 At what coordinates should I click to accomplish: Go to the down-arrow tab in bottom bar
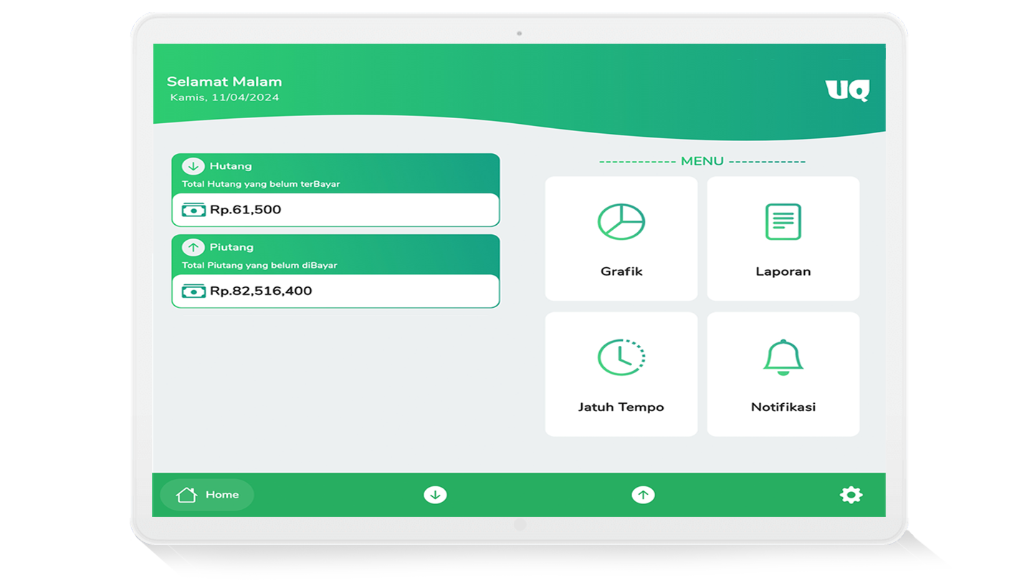435,495
